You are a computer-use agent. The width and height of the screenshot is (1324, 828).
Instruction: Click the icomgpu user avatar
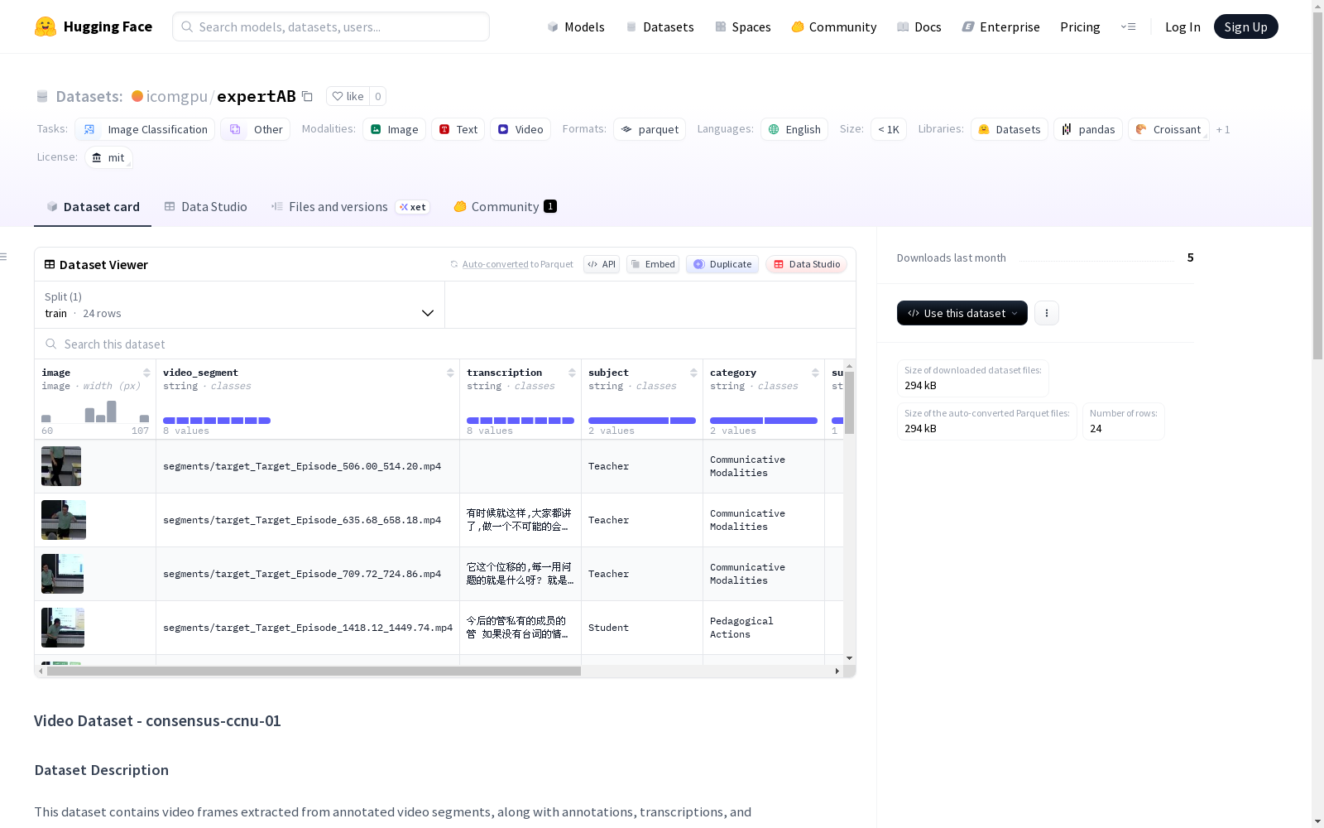point(137,96)
